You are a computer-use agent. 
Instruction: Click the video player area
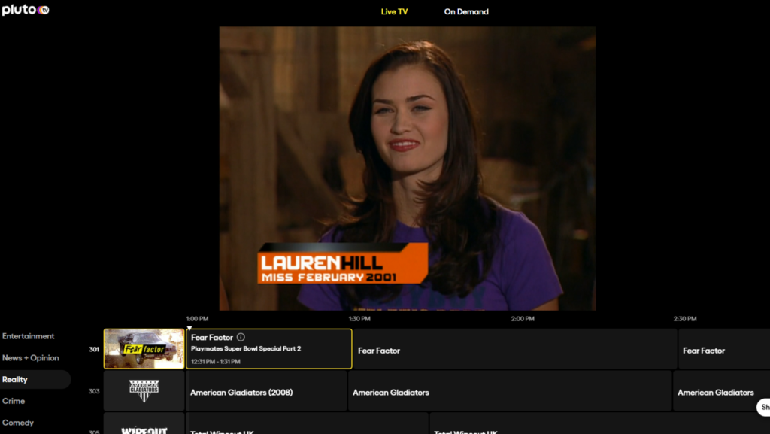tap(407, 168)
